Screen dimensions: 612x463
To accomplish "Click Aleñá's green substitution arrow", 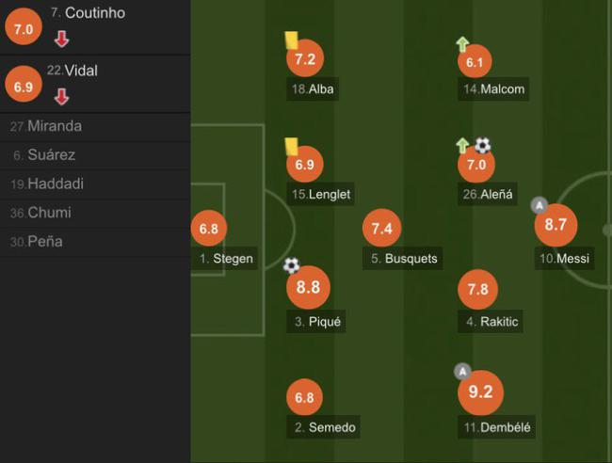I will (462, 146).
